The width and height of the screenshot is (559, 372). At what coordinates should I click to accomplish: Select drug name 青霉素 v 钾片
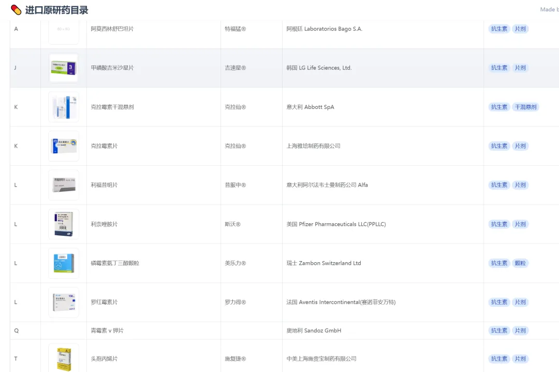click(107, 331)
